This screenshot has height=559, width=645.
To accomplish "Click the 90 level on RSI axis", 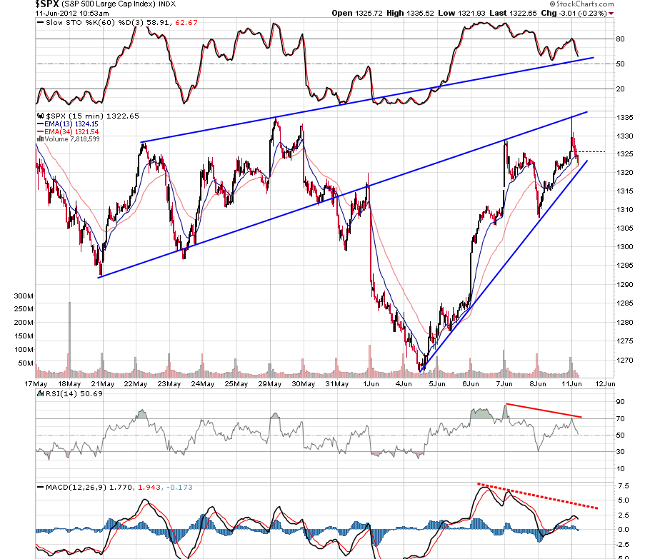I will (620, 401).
